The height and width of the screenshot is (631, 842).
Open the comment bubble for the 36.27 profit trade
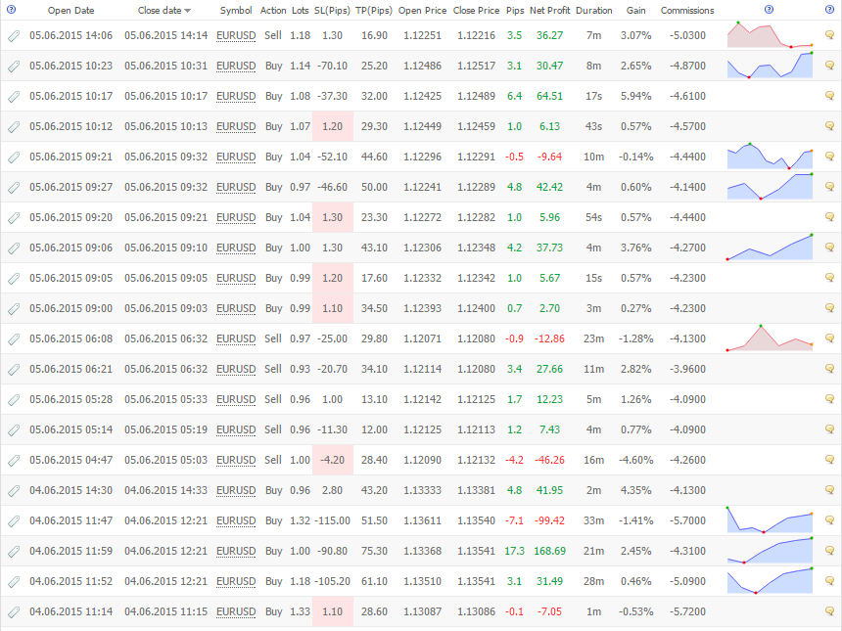point(829,35)
